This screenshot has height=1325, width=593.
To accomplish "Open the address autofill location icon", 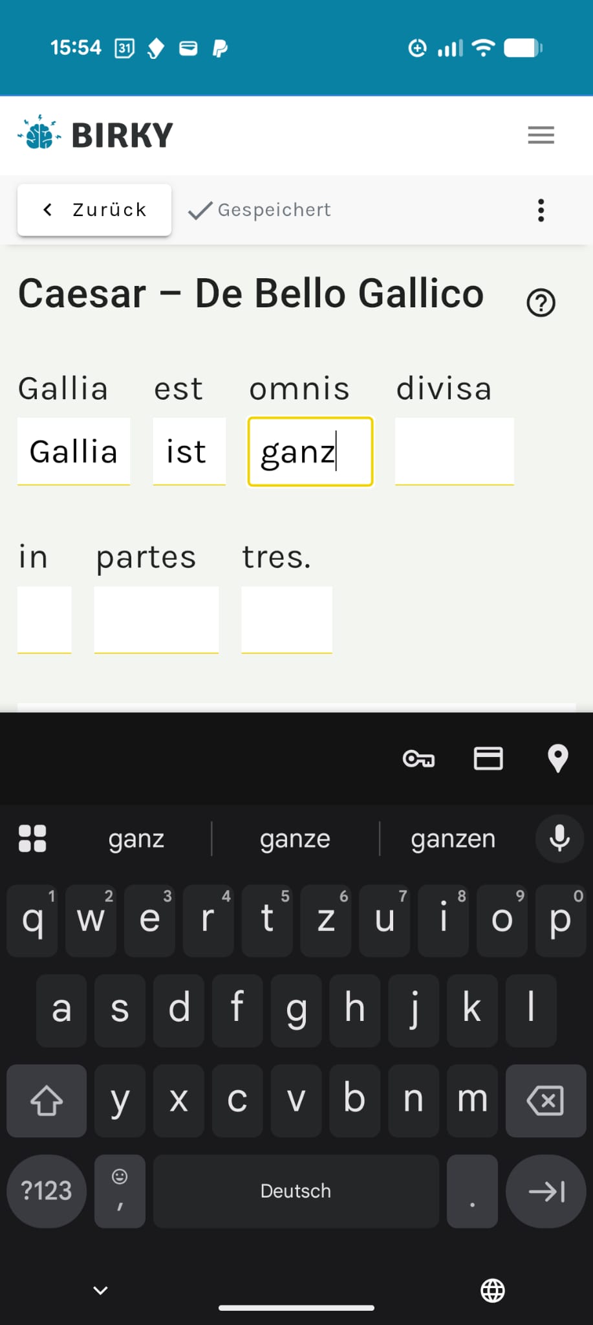I will pyautogui.click(x=558, y=758).
